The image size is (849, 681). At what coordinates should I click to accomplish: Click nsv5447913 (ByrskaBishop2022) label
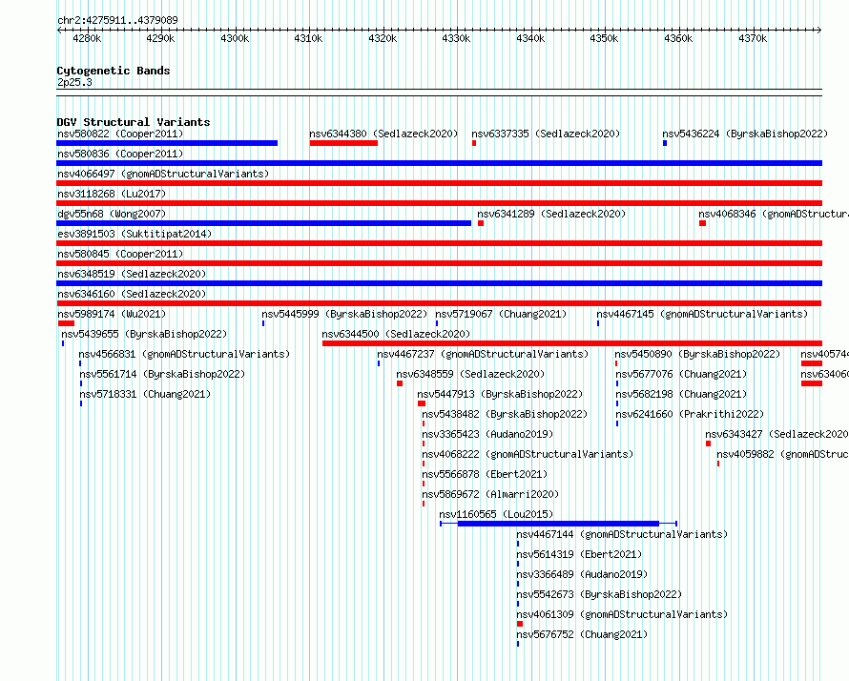[x=500, y=394]
